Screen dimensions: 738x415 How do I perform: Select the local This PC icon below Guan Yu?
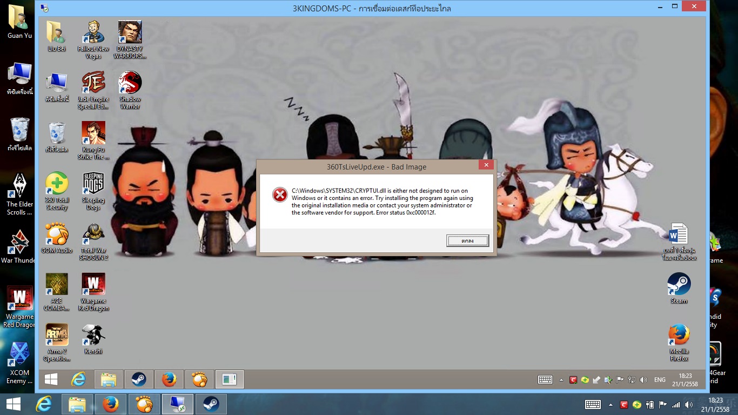click(x=19, y=79)
